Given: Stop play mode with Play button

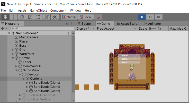Looking at the screenshot, I should 142,17.
